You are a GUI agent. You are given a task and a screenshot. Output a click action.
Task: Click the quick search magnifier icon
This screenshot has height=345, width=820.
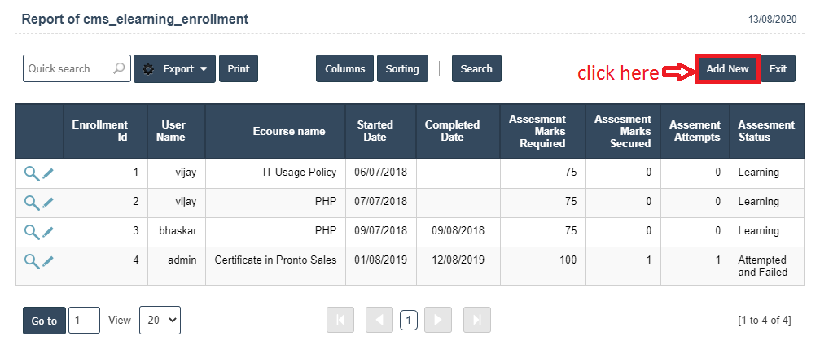pos(119,69)
